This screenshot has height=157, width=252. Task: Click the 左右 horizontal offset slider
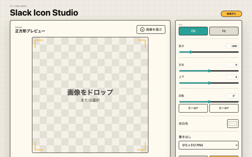coord(209,71)
